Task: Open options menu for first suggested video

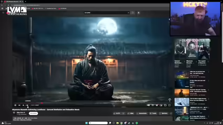Action: pyautogui.click(x=208, y=72)
